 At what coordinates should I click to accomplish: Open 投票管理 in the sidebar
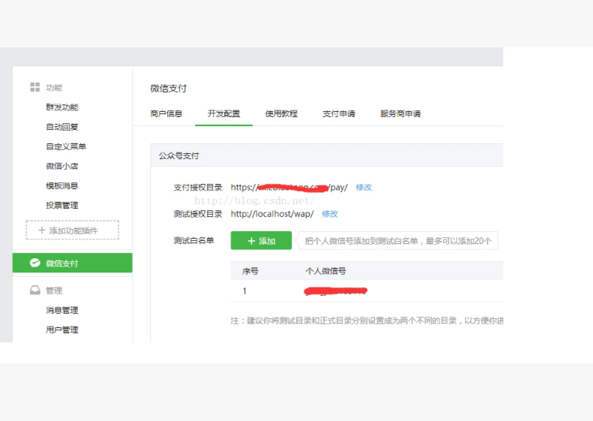[62, 206]
